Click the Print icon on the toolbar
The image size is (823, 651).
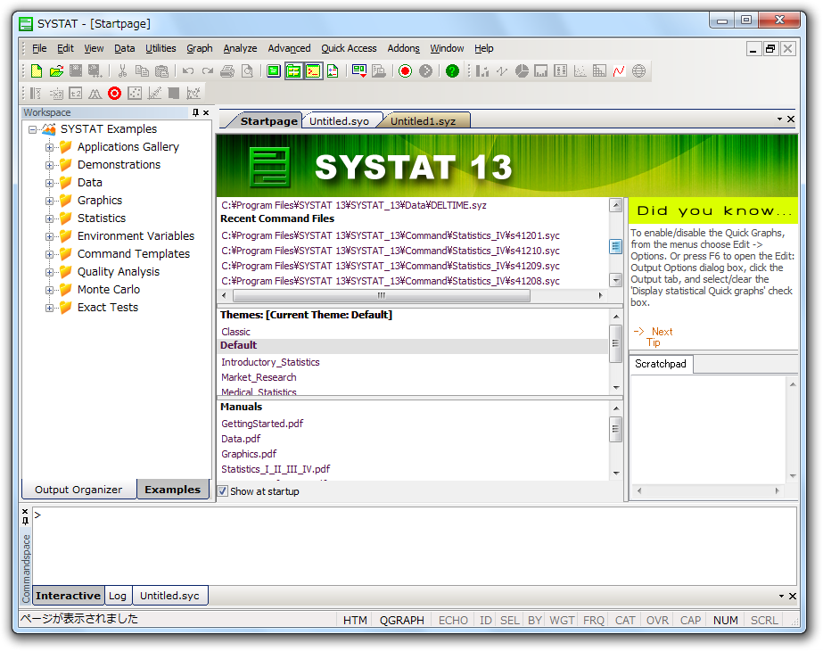pos(226,70)
